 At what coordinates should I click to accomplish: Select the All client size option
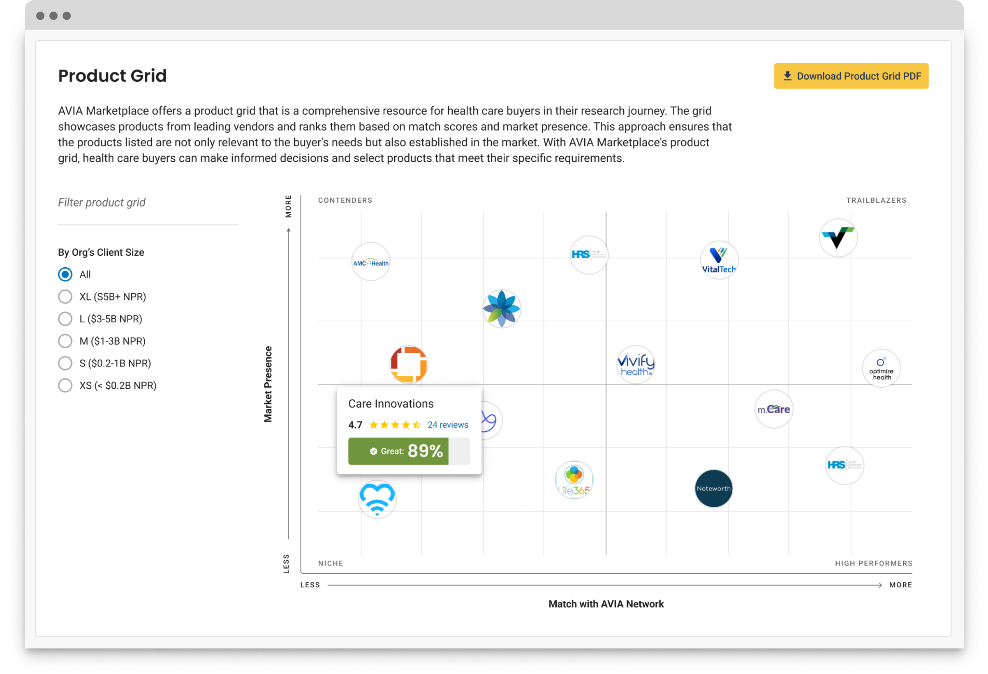(x=65, y=274)
